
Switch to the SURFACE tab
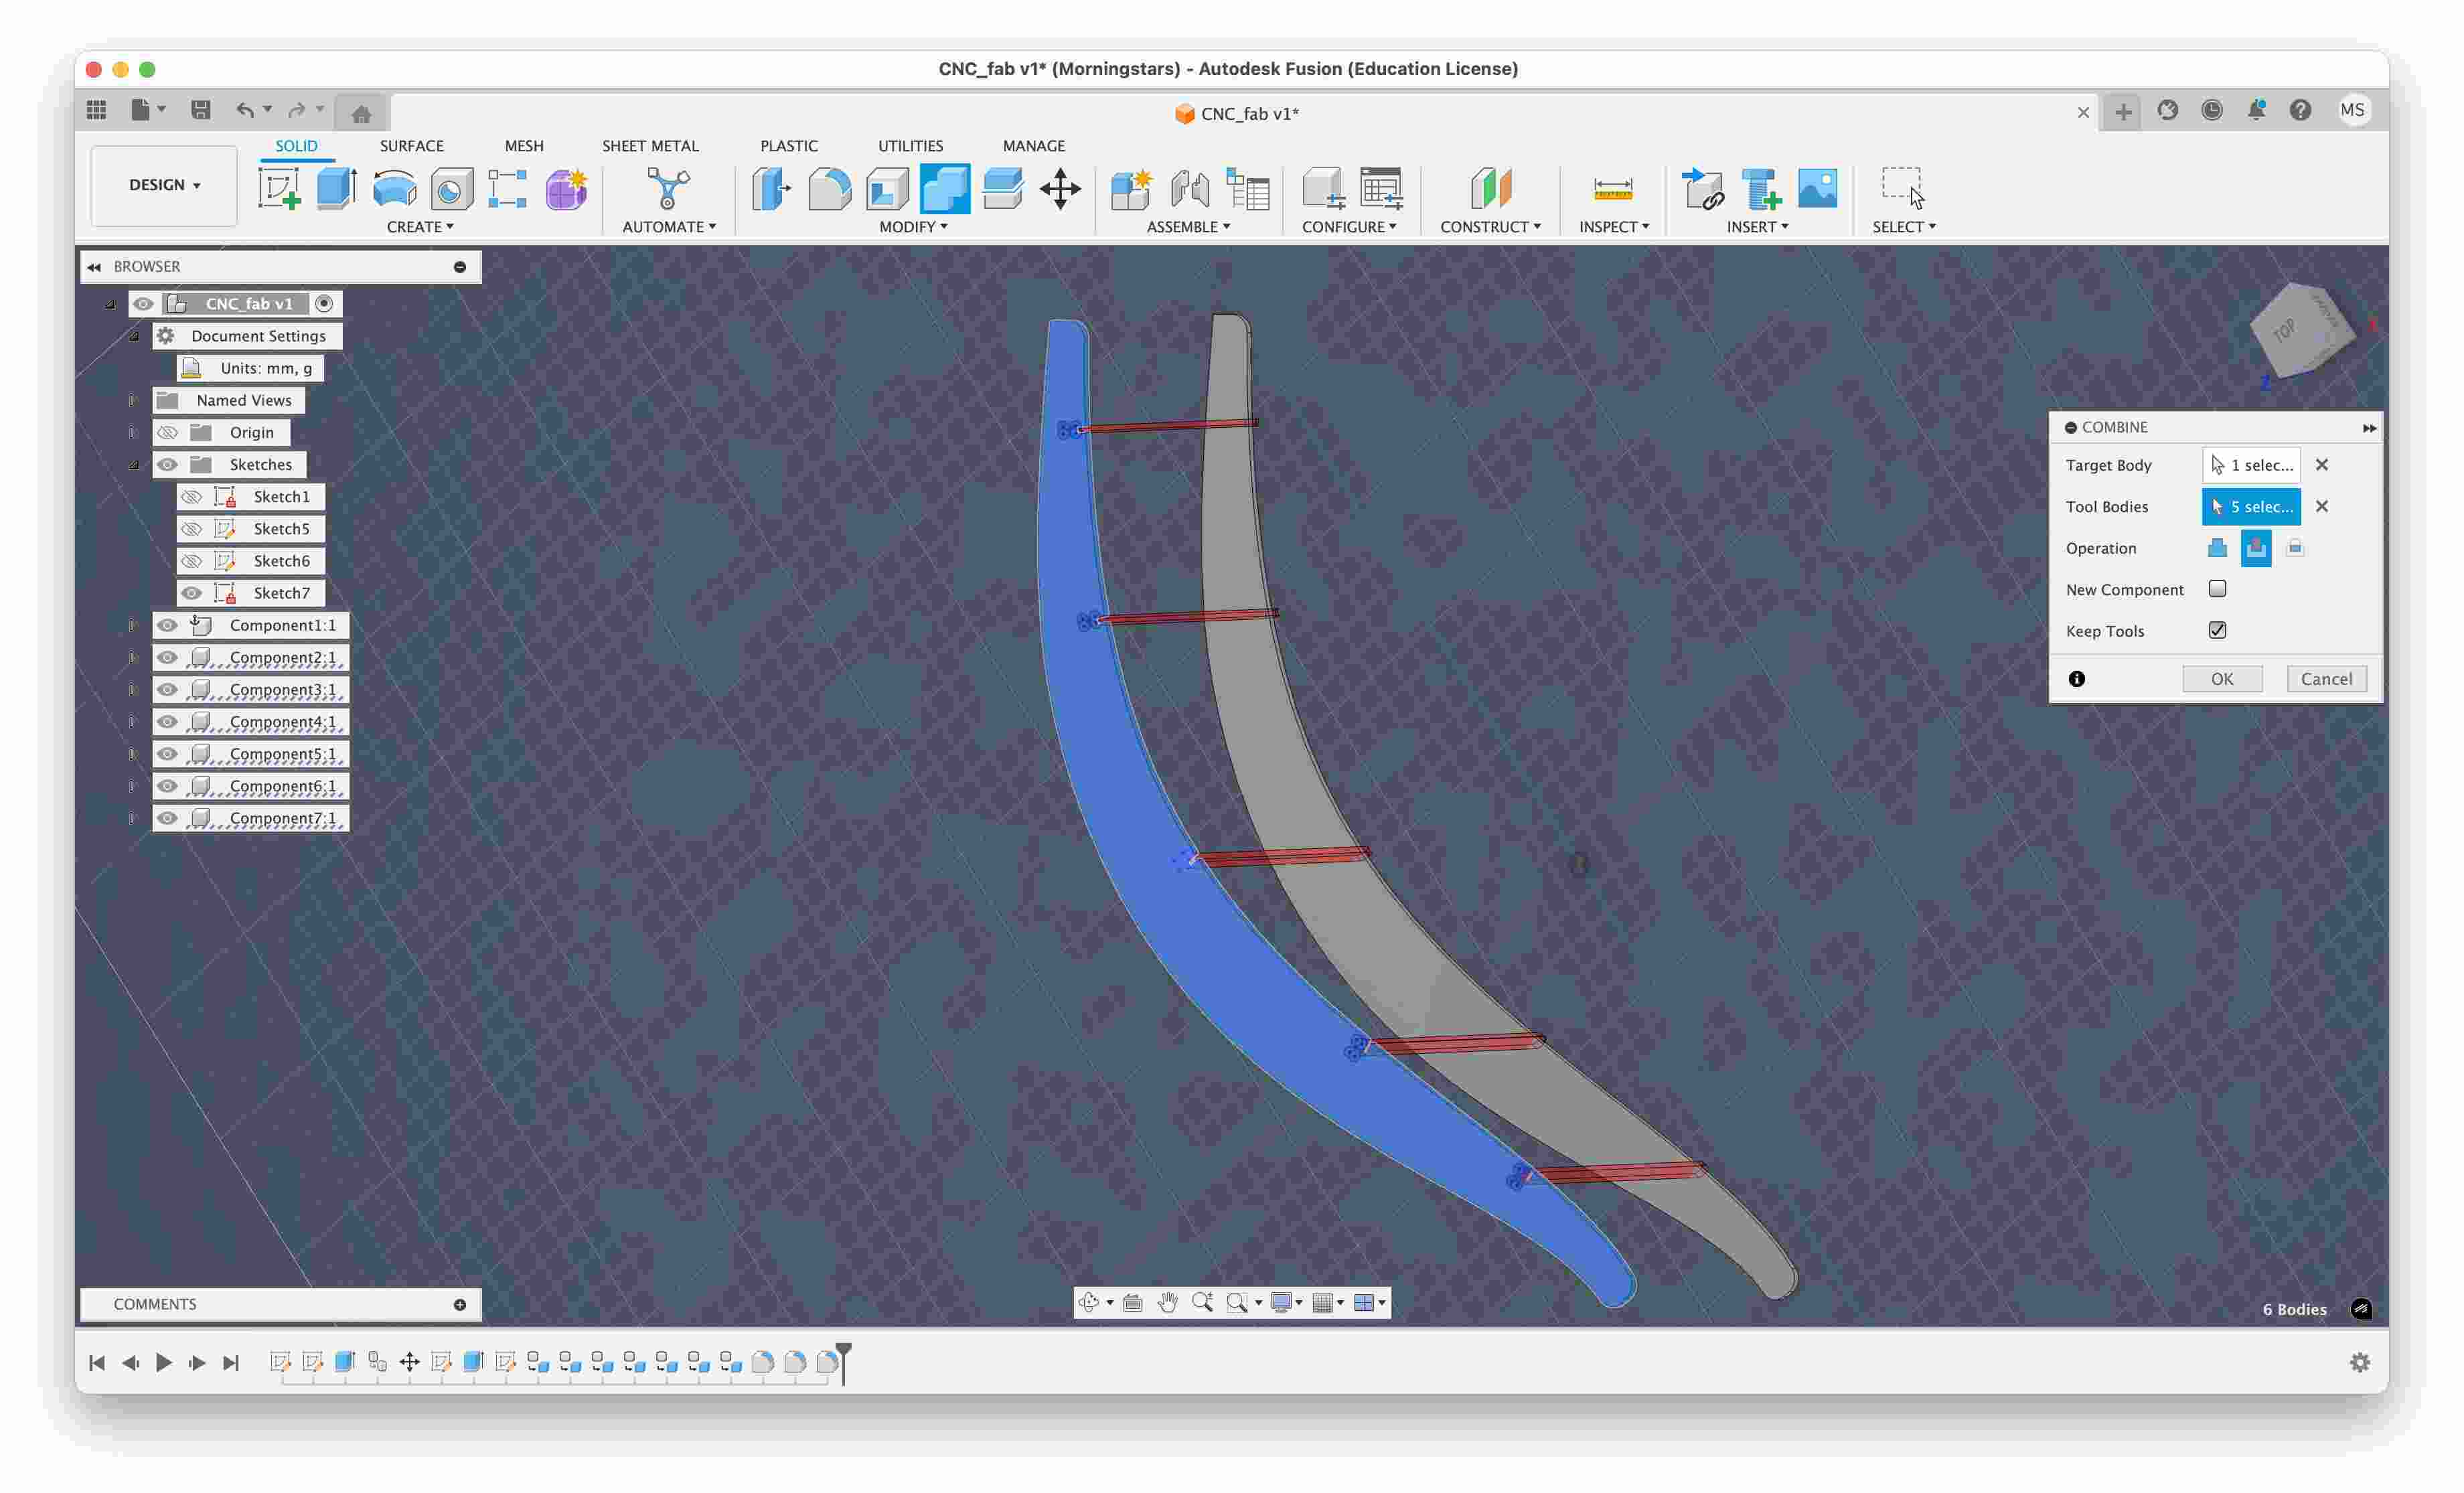(411, 146)
